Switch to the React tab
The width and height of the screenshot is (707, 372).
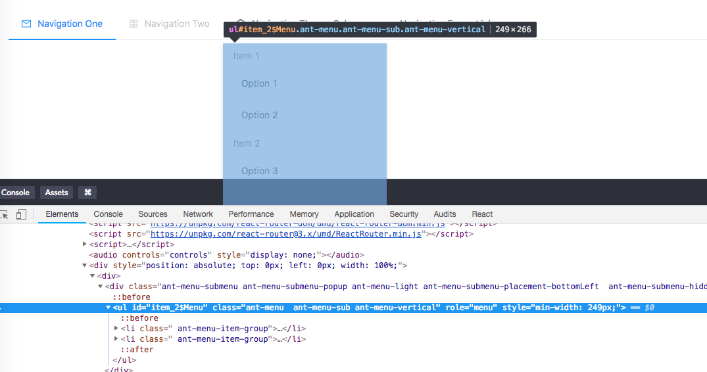pos(482,214)
